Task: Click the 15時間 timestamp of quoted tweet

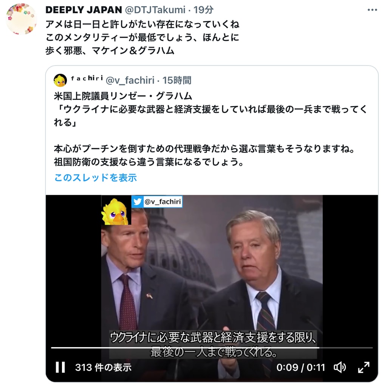Action: click(x=177, y=80)
